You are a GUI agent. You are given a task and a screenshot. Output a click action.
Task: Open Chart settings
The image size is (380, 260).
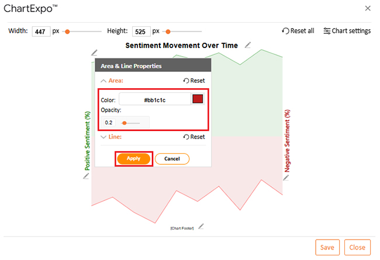[x=347, y=31]
